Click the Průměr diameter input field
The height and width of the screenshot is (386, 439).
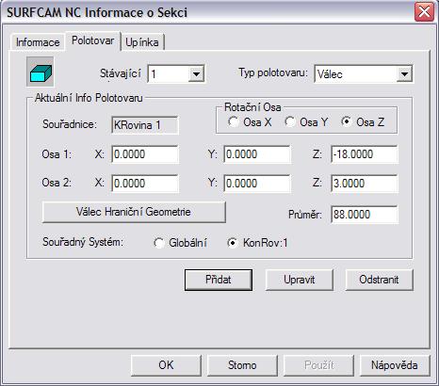pos(365,215)
